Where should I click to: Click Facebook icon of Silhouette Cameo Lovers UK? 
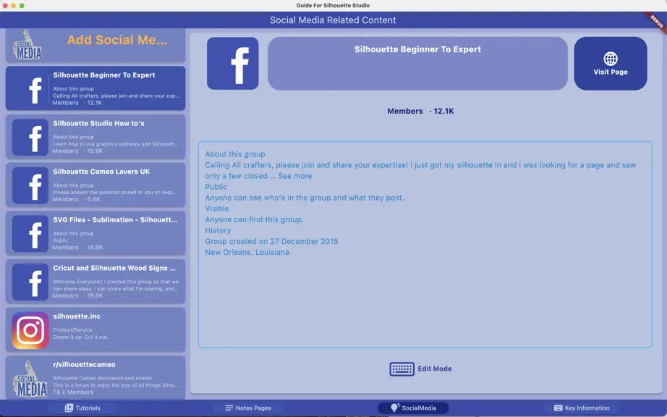coord(30,185)
